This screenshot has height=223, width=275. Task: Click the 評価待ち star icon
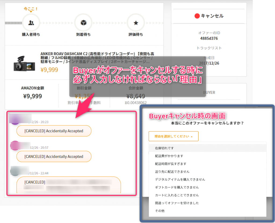click(136, 23)
